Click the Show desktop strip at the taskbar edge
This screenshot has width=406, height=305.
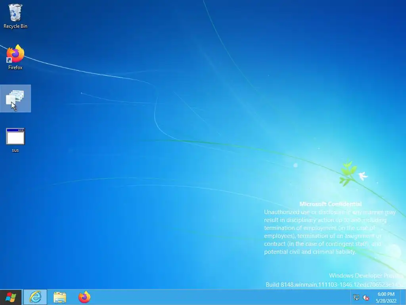pos(403,297)
